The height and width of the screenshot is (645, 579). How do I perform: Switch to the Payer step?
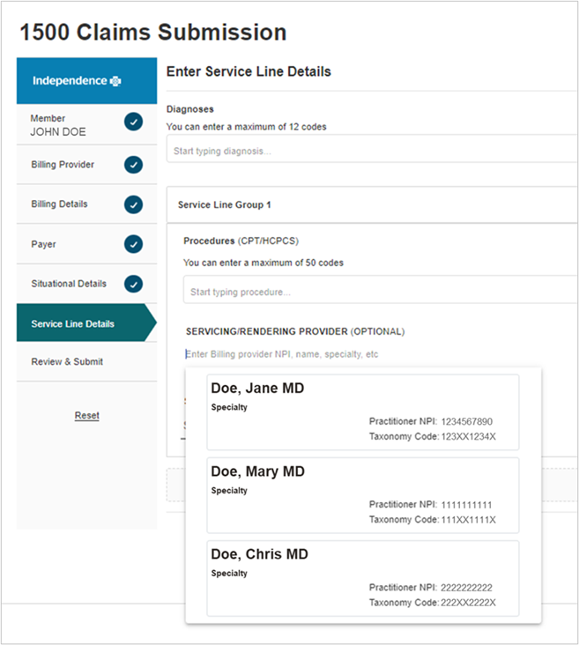pyautogui.click(x=44, y=244)
